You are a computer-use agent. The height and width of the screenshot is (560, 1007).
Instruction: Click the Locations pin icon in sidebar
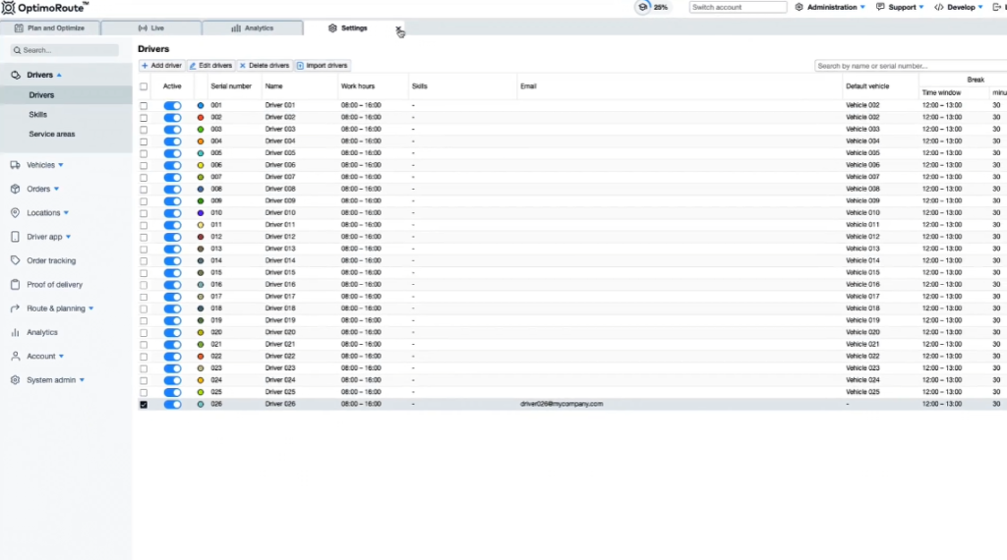click(x=16, y=213)
